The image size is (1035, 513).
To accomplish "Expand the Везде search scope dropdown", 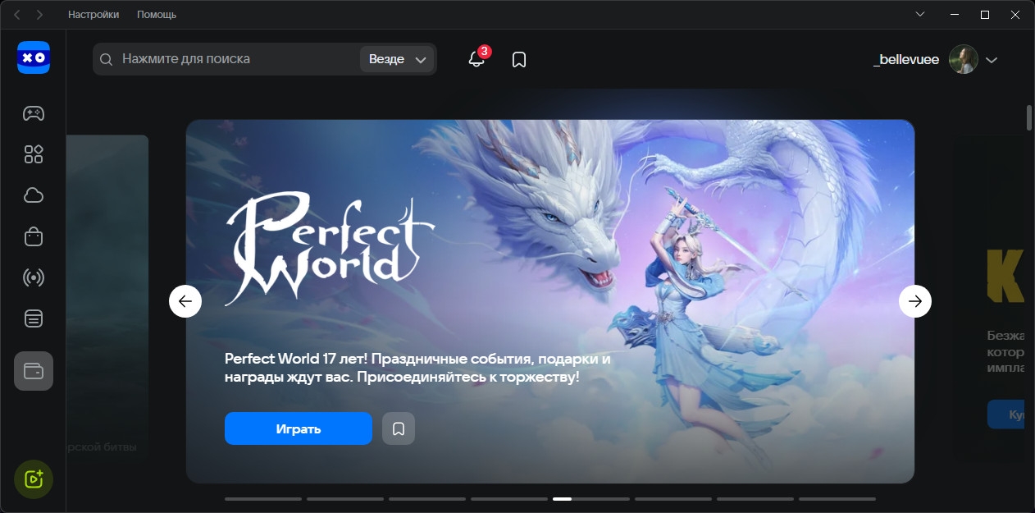I will tap(397, 59).
